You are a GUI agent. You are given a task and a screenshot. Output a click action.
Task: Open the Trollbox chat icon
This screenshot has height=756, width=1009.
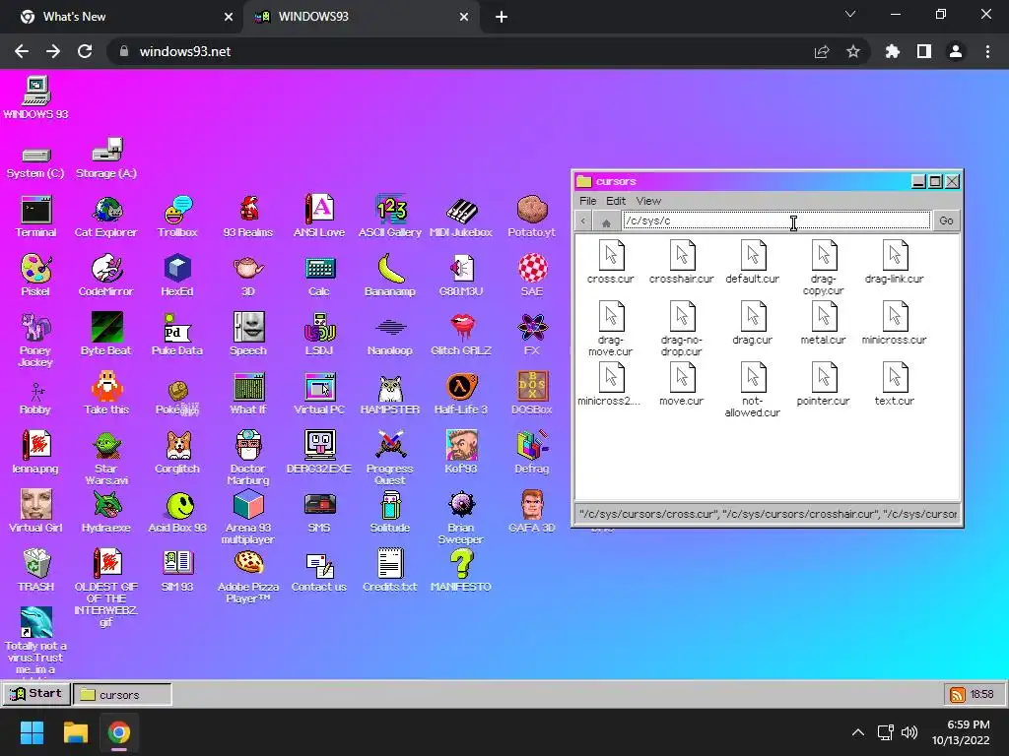[177, 218]
